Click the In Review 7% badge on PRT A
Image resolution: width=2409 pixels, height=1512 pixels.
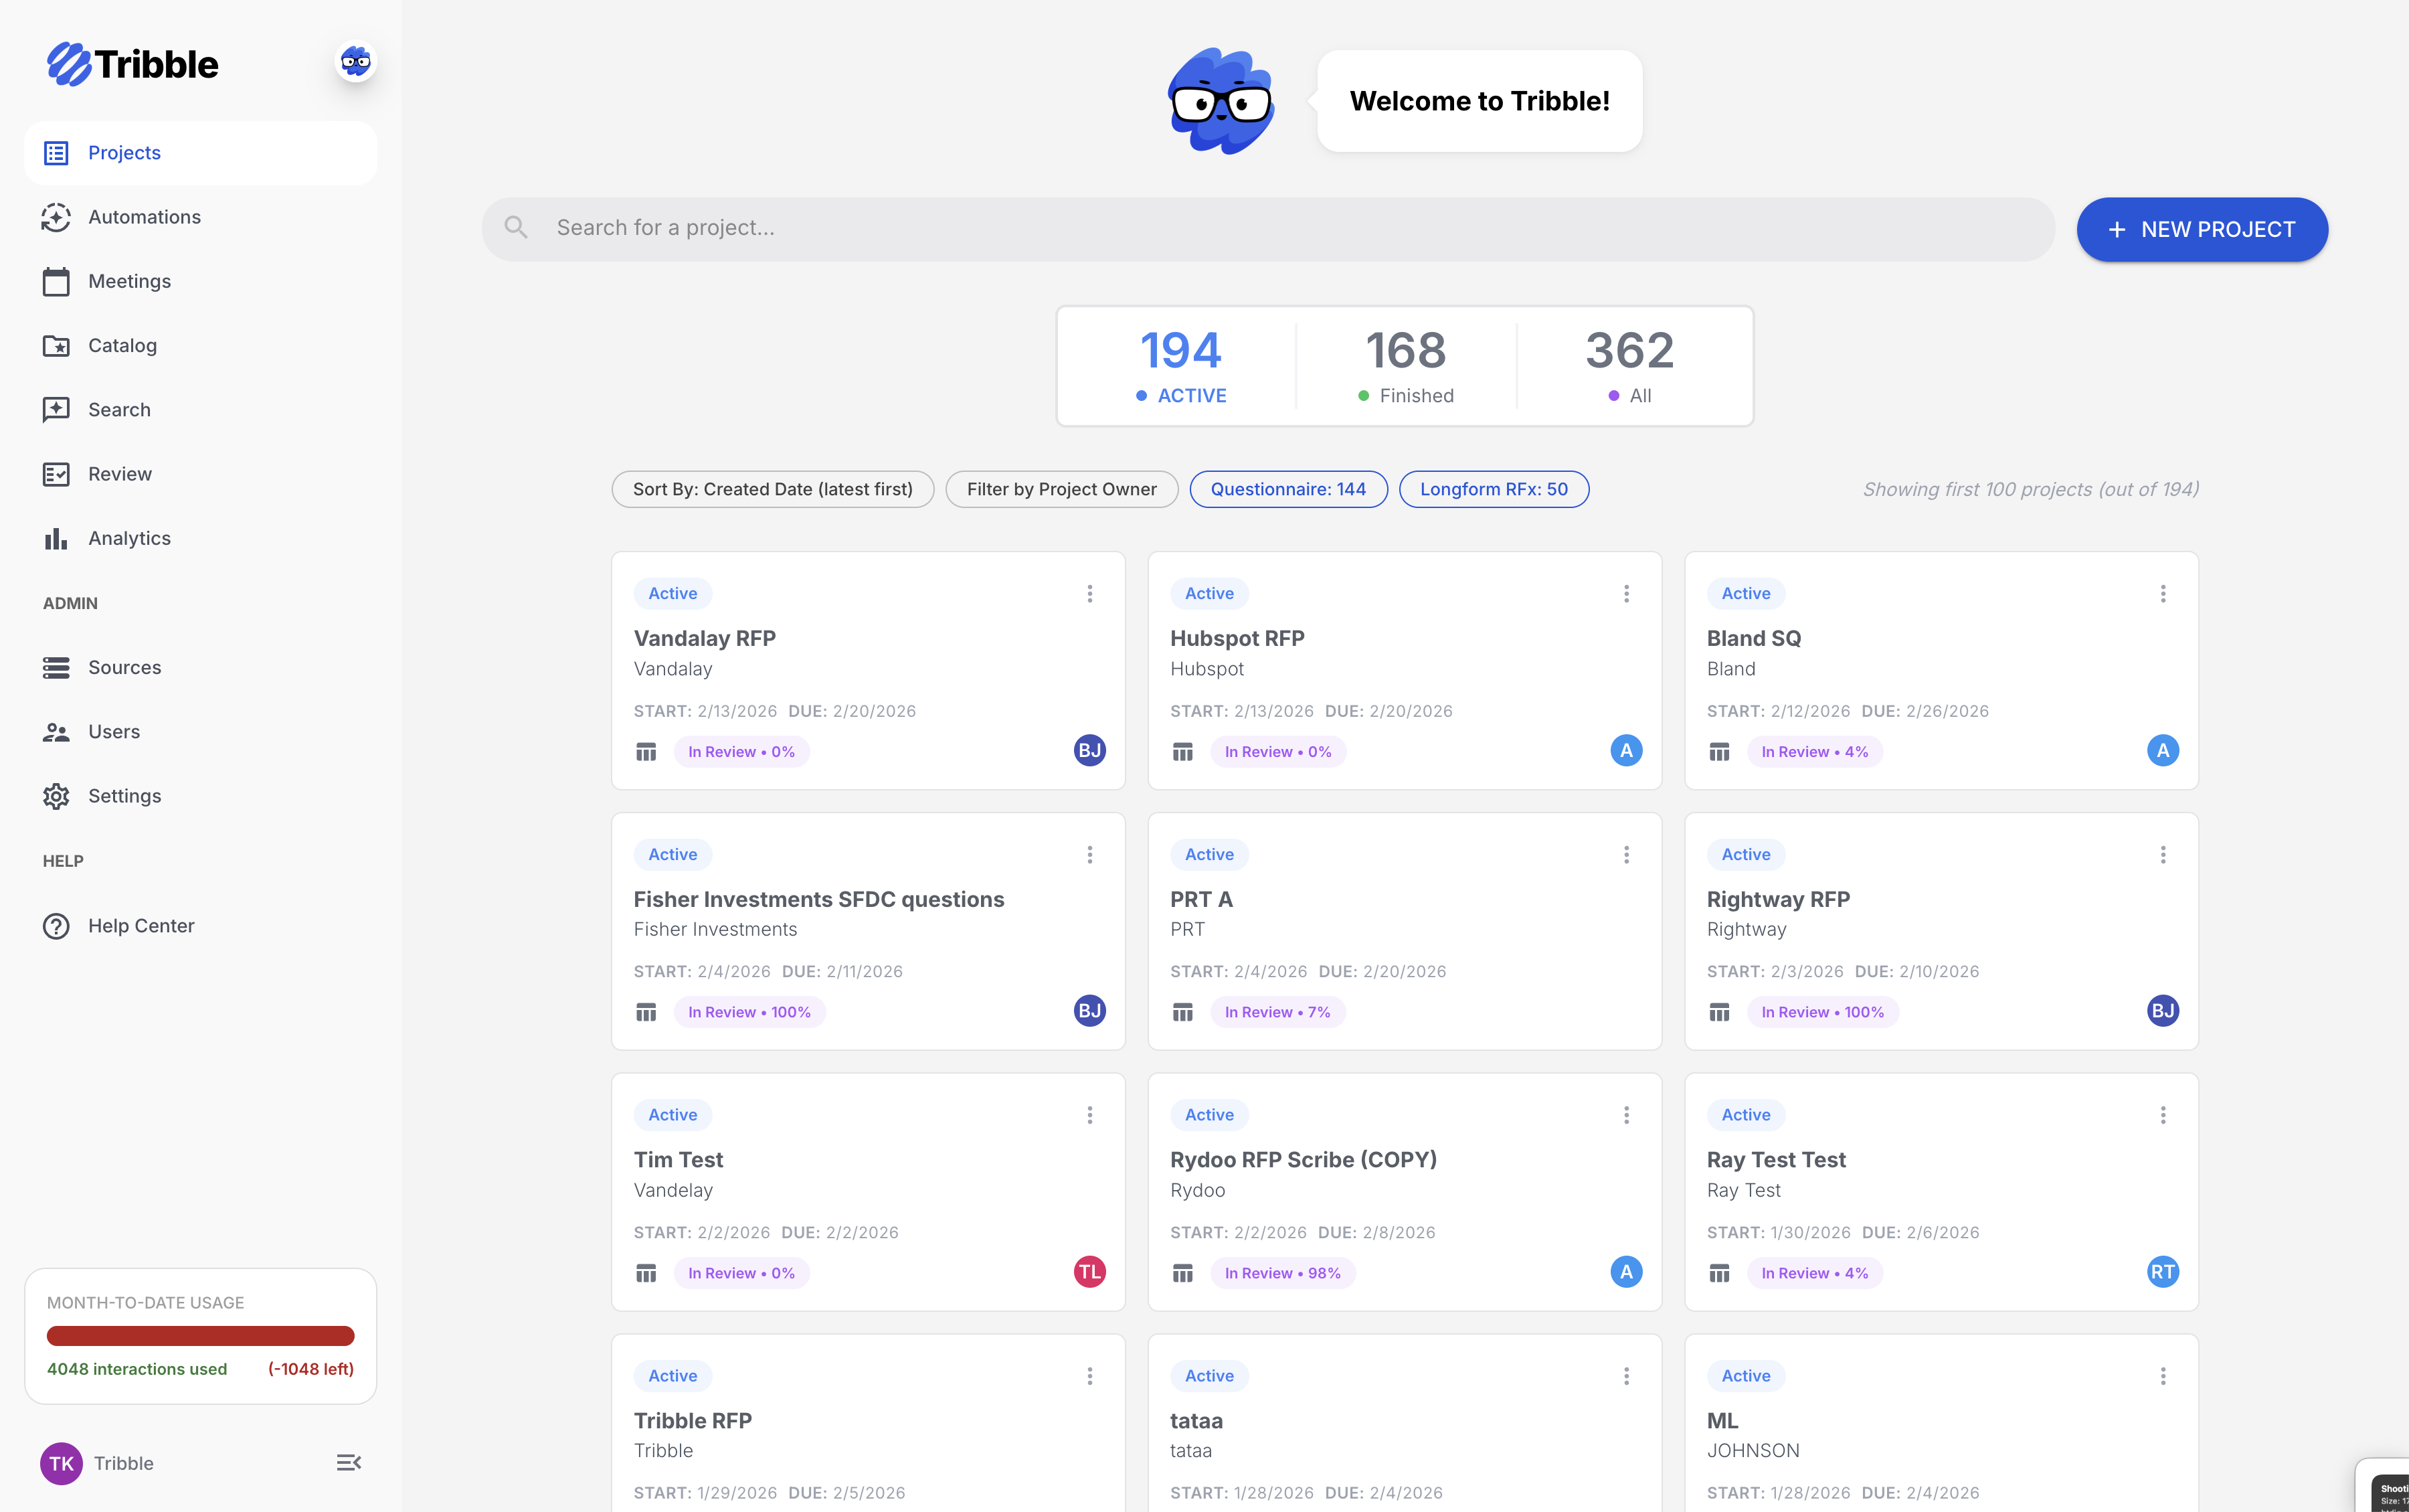[x=1277, y=1013]
